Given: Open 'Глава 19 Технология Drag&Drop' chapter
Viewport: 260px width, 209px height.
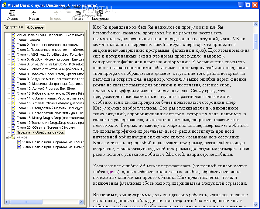Looking at the screenshot, I should 50,123.
